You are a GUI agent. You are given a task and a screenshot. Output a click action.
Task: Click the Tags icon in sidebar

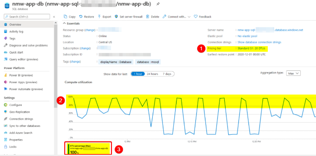coord(6,38)
